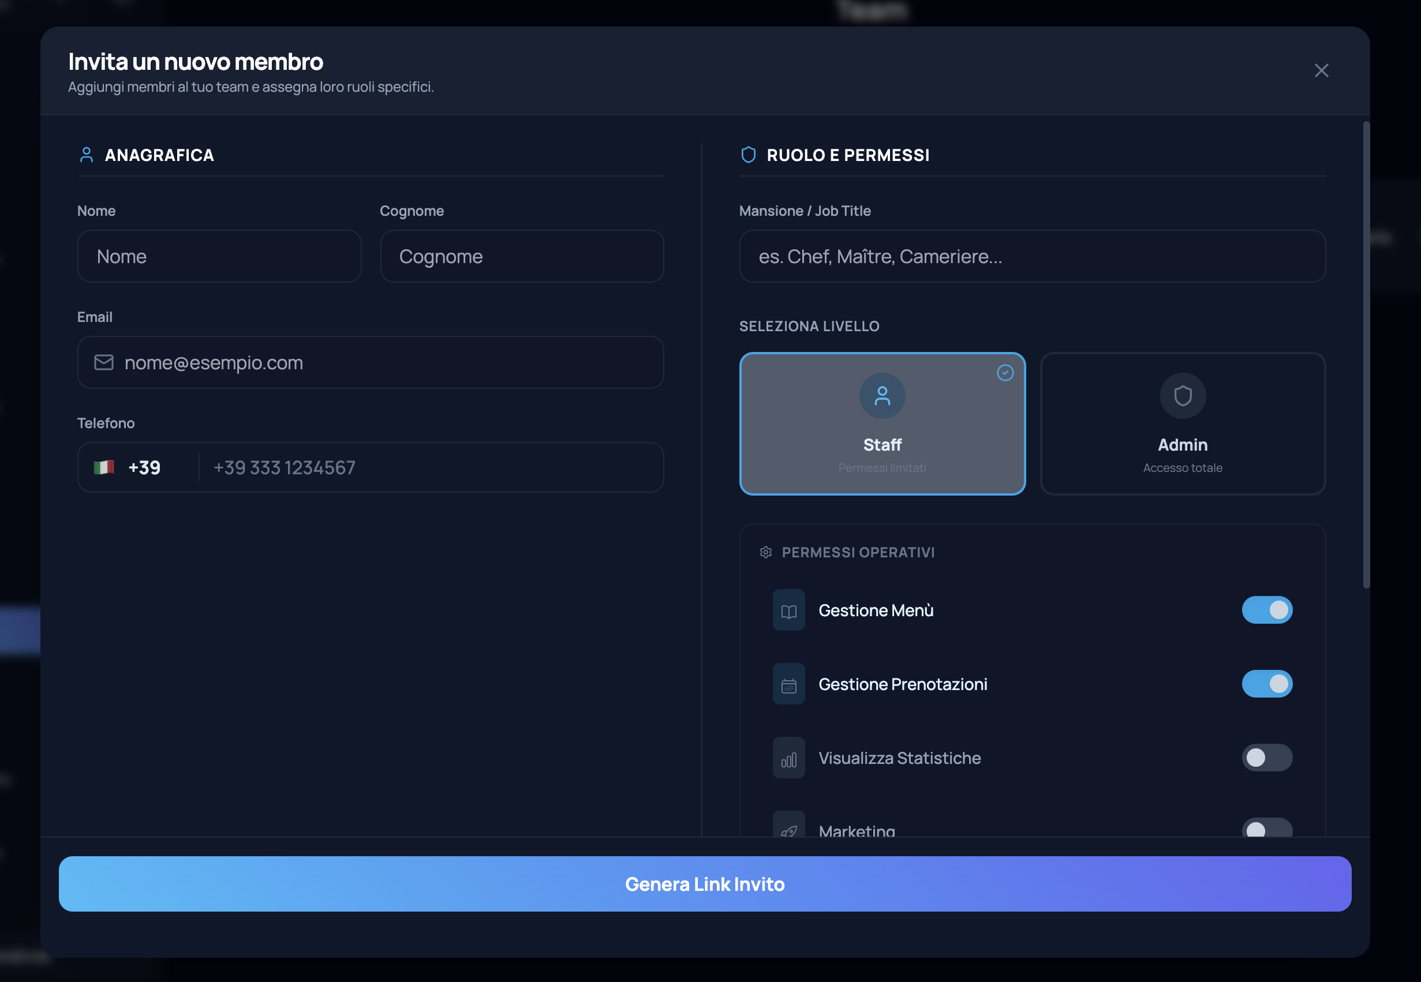Click the calendar icon for Gestione Prenotazioni
The image size is (1421, 982).
pyautogui.click(x=788, y=684)
